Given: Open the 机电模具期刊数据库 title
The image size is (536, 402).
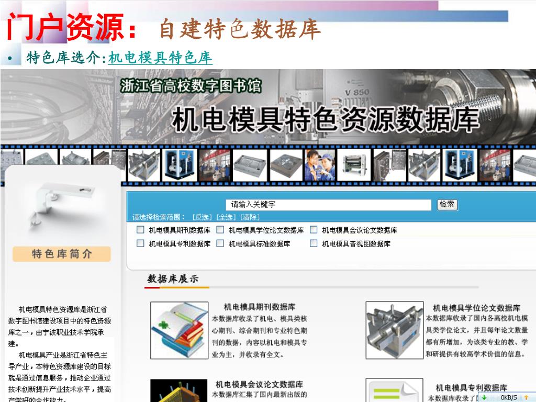Looking at the screenshot, I should [260, 307].
